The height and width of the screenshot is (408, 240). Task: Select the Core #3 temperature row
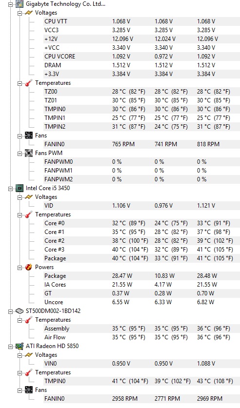(x=141, y=250)
